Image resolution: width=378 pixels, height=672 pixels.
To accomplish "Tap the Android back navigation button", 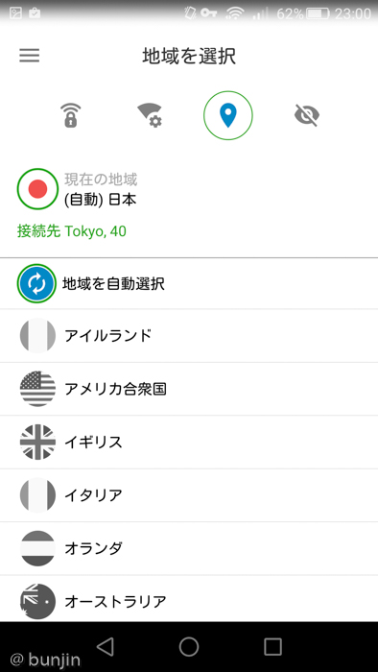I will click(105, 646).
